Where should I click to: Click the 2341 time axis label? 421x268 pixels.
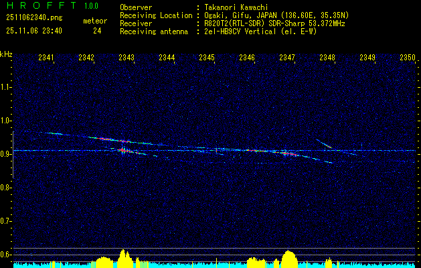(x=46, y=58)
